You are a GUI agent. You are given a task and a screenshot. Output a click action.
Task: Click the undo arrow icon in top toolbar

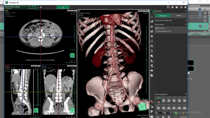click(x=181, y=7)
